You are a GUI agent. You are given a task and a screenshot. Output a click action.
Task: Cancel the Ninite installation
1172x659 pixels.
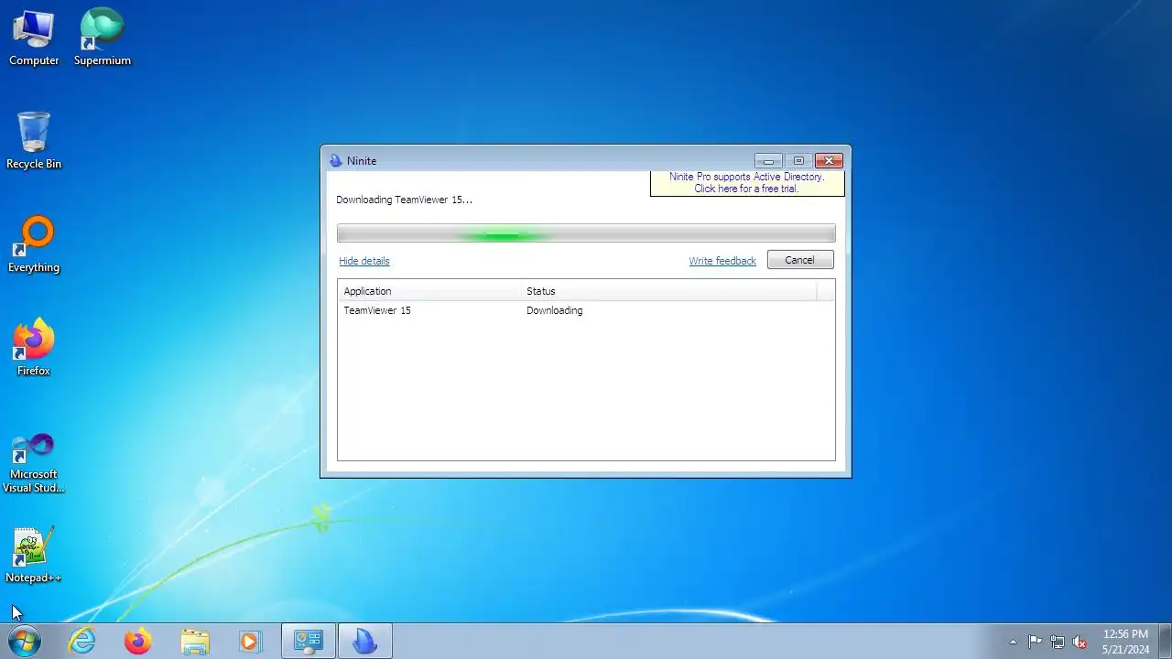tap(800, 260)
